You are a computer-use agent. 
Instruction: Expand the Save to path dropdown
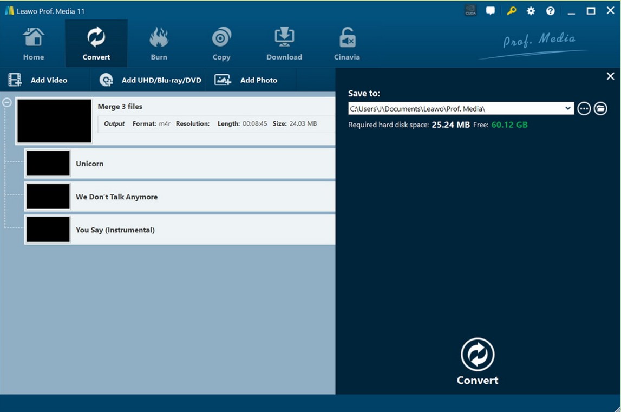coord(567,108)
